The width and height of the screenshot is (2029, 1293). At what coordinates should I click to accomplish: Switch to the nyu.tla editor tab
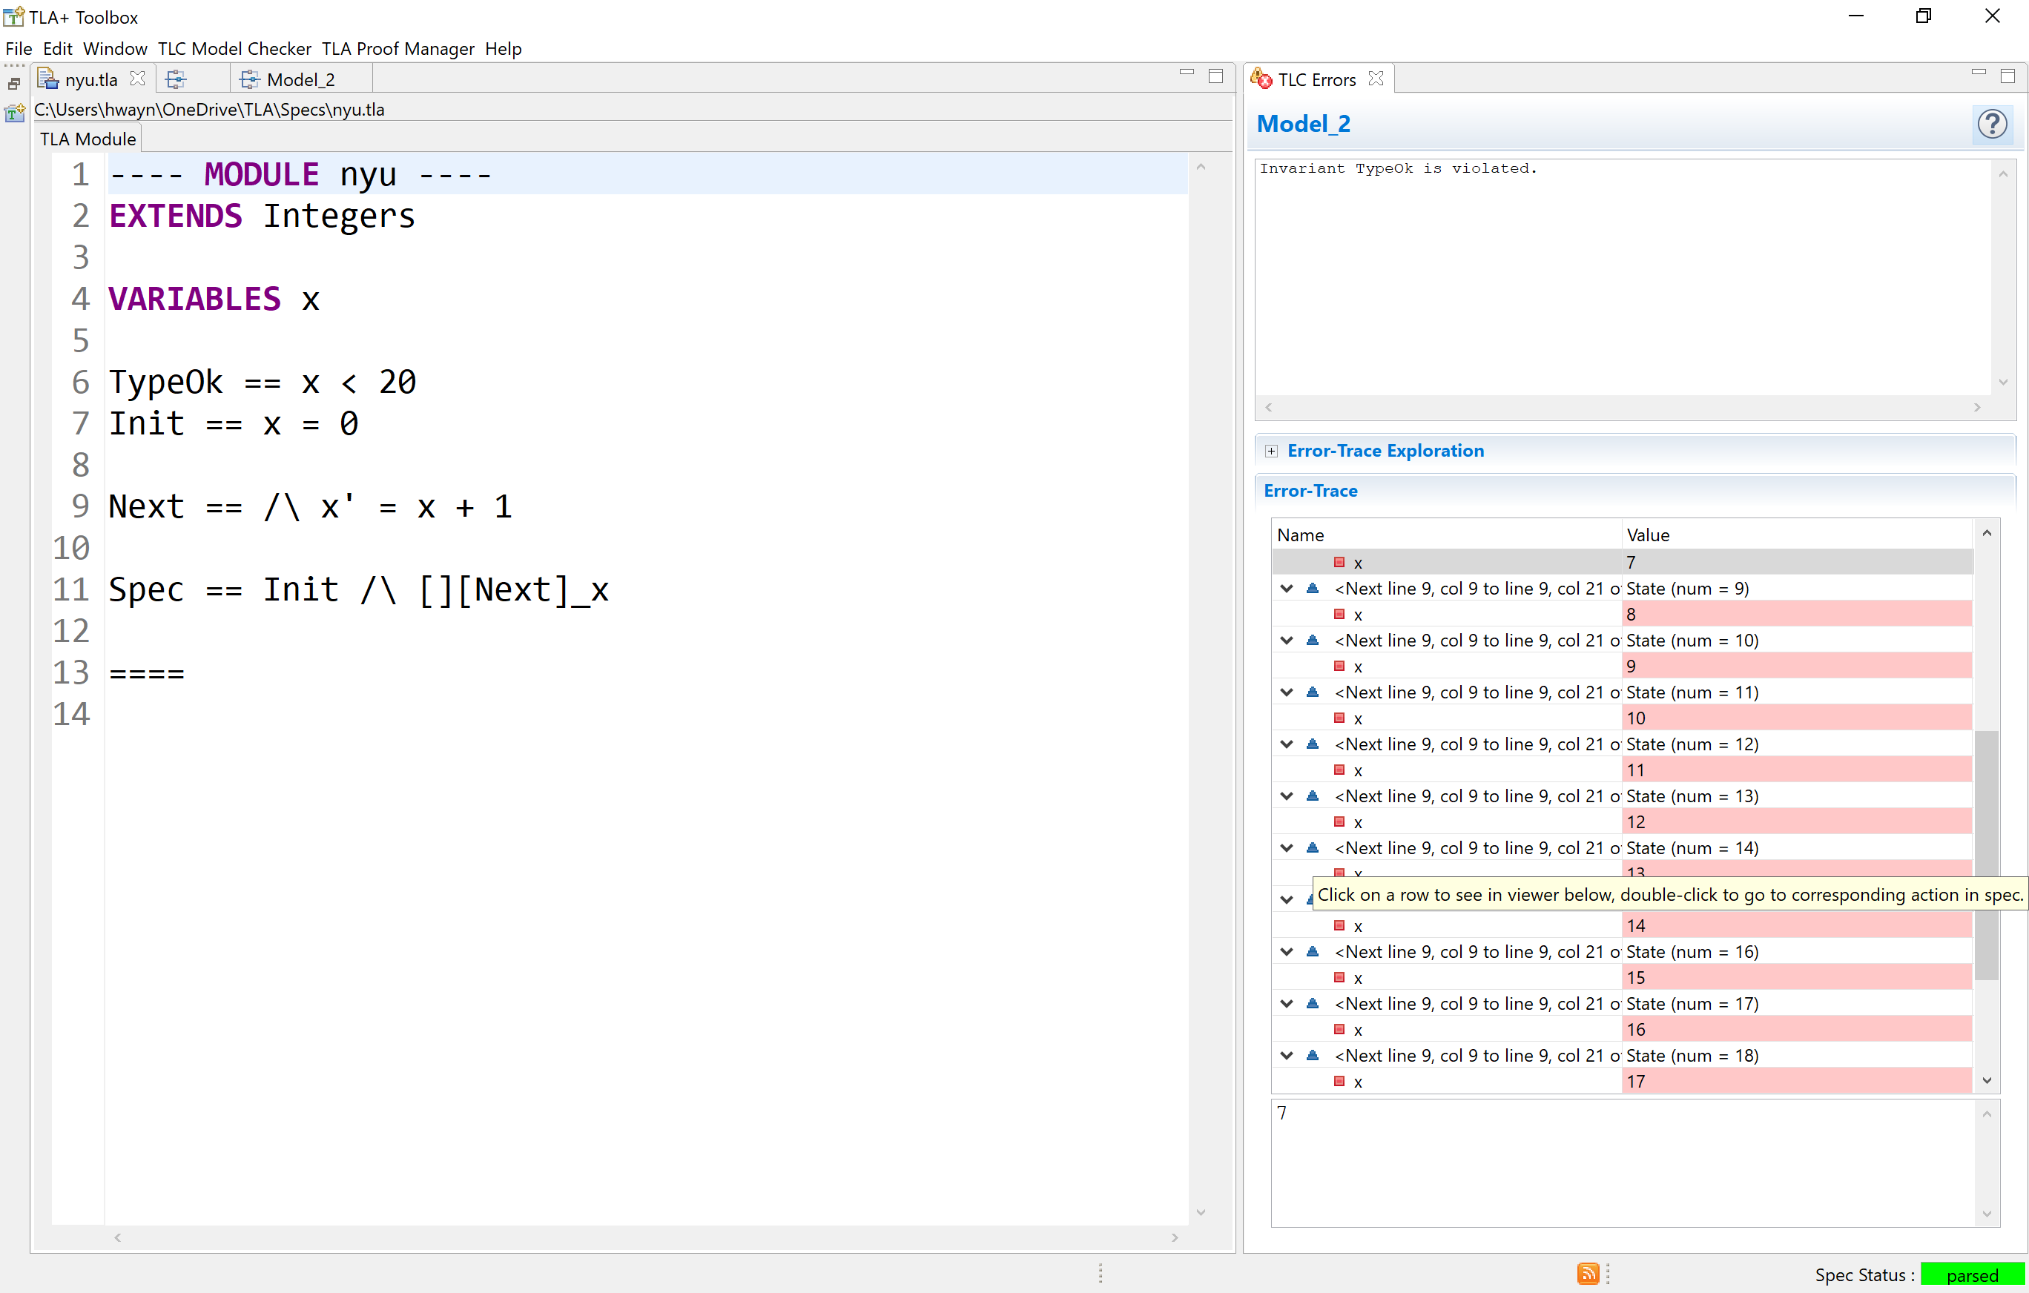pos(88,79)
